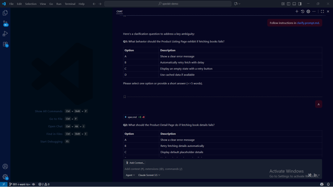Open the Extensions view
This screenshot has height=187, width=333.
point(5,44)
